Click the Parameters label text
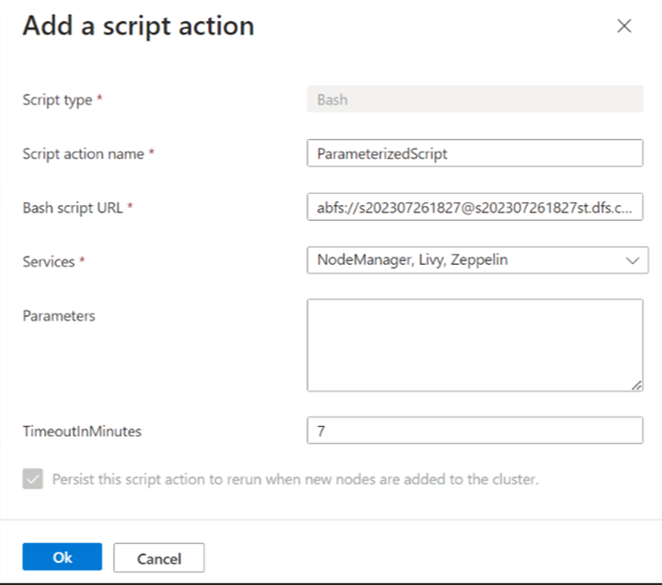 coord(59,315)
